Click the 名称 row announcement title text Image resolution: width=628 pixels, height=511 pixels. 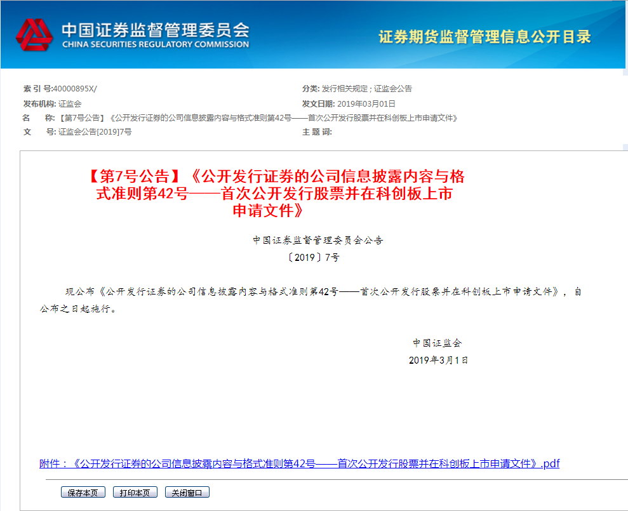[258, 118]
